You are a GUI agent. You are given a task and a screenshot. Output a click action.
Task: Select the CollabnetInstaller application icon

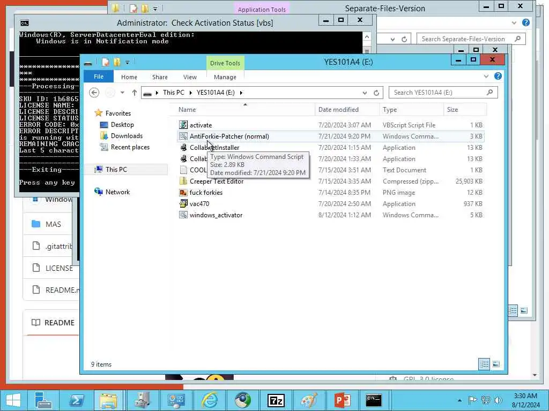(x=183, y=148)
